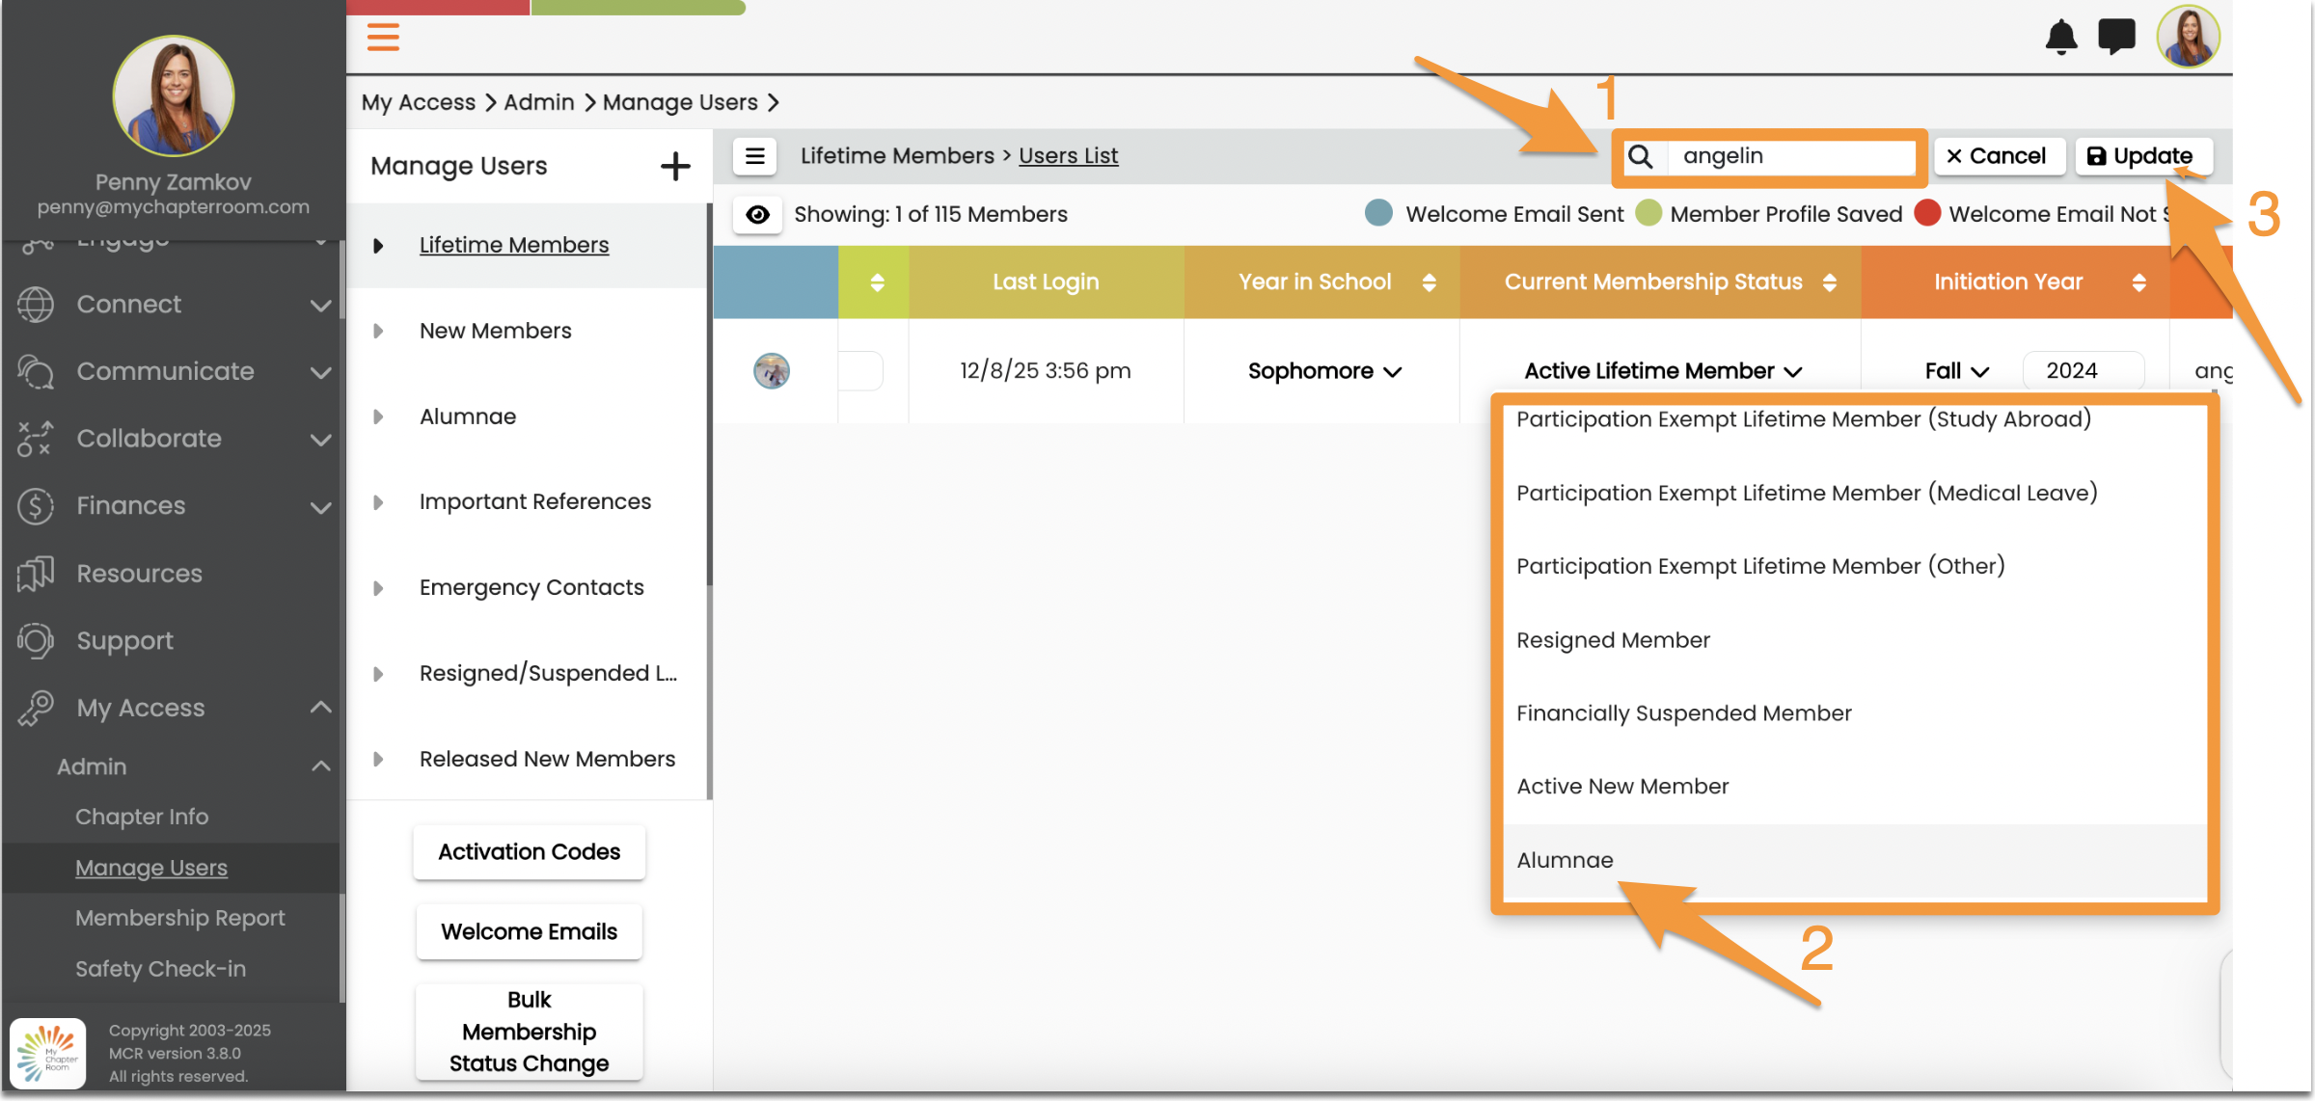Click the profile avatar in top right
Image resolution: width=2315 pixels, height=1101 pixels.
pyautogui.click(x=2188, y=38)
